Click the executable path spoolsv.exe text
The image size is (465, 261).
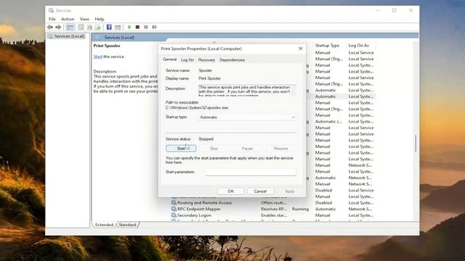(x=197, y=108)
